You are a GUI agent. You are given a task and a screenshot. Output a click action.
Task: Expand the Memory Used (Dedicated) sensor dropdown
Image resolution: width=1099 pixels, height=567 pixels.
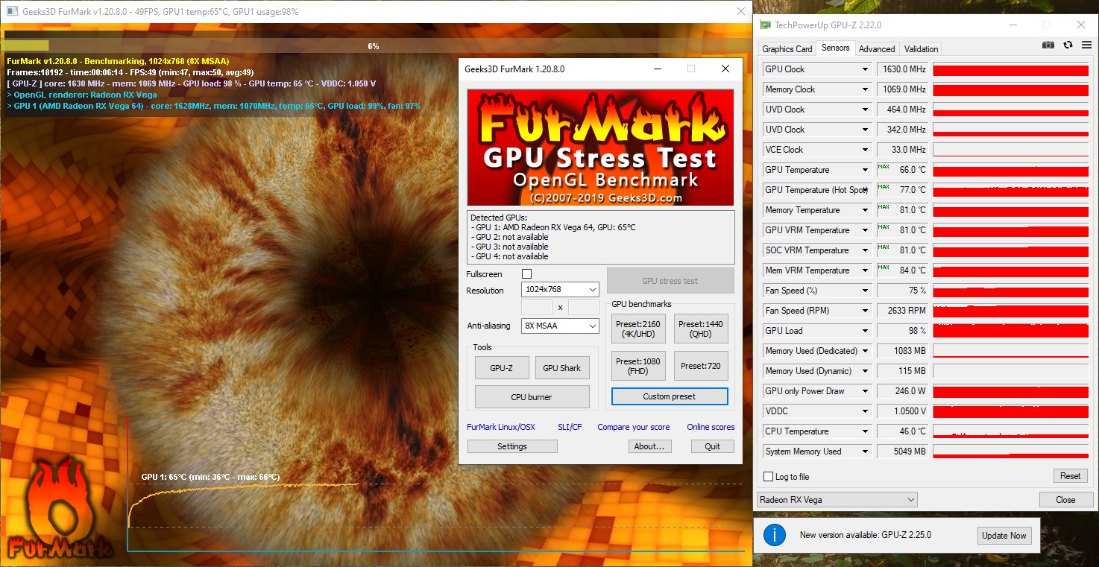coord(865,351)
